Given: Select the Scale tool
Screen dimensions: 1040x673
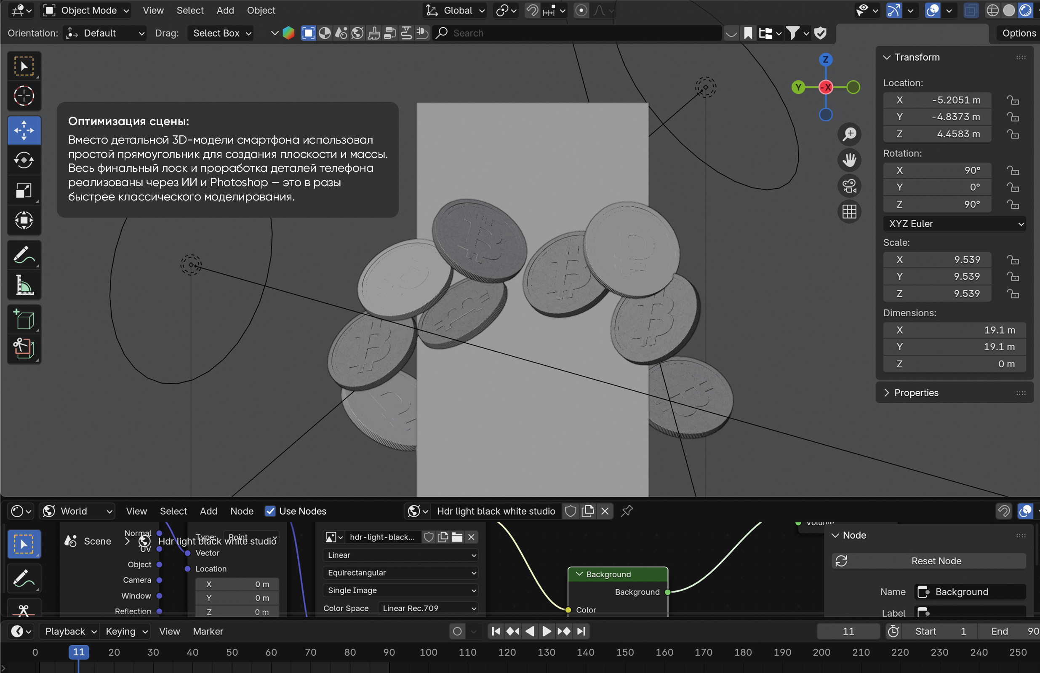Looking at the screenshot, I should point(24,190).
